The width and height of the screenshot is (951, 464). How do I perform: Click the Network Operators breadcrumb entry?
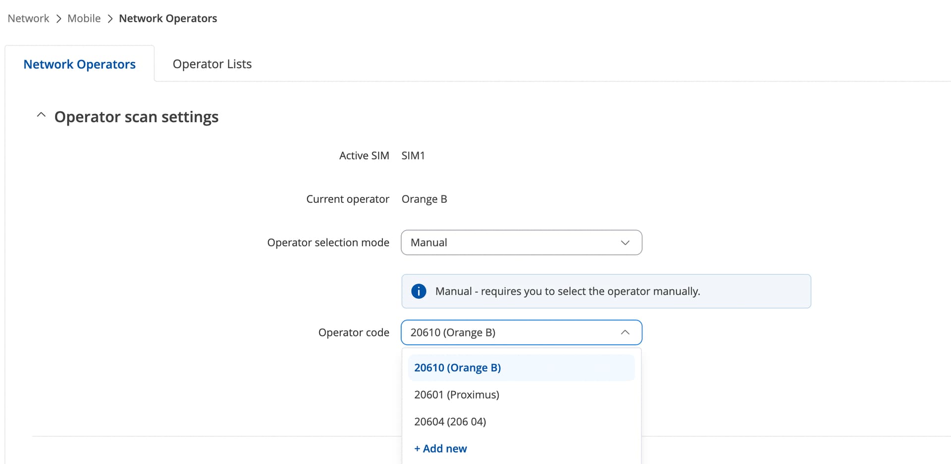168,18
